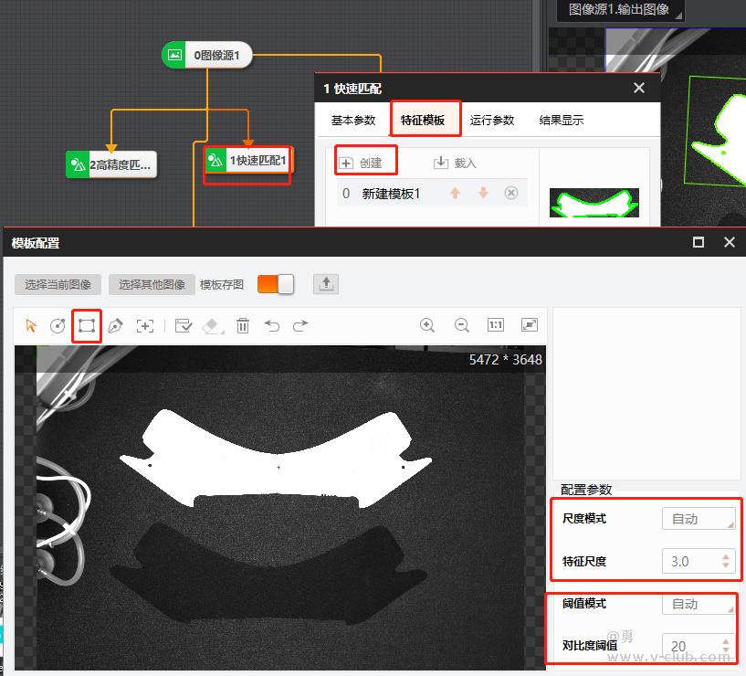Move 新建模板1 up with arrow
The width and height of the screenshot is (746, 676).
pos(455,193)
